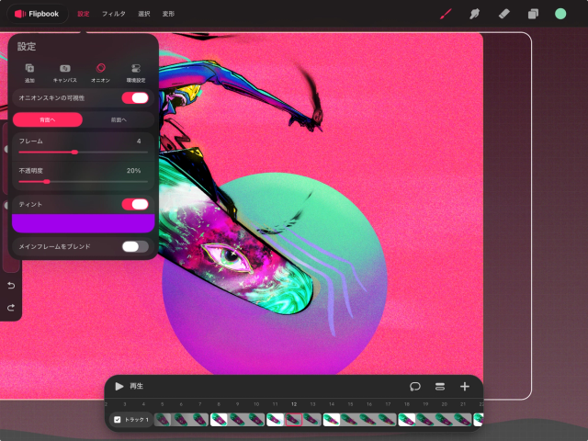Jump to frame marker 3

[125, 404]
